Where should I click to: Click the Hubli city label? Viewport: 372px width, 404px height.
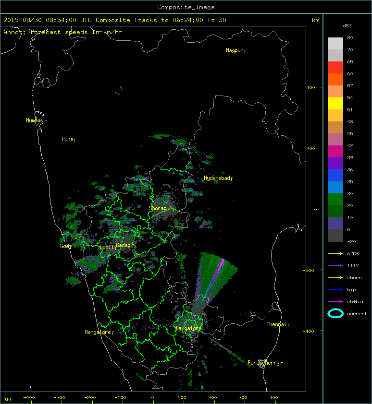tap(108, 247)
